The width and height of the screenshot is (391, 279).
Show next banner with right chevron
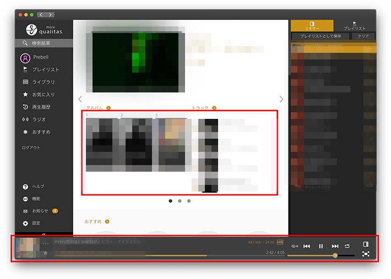pyautogui.click(x=281, y=99)
